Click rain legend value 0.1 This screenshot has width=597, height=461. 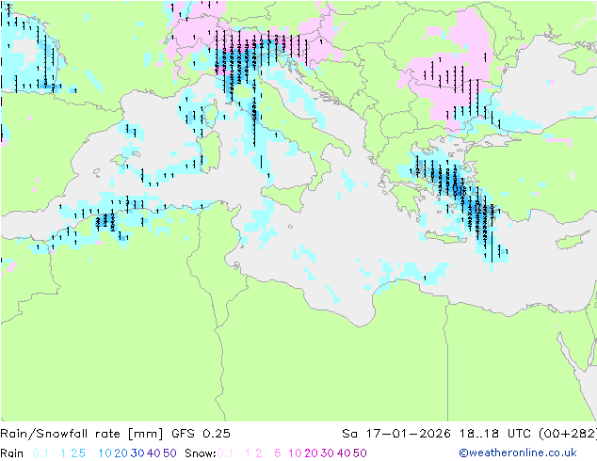click(40, 453)
